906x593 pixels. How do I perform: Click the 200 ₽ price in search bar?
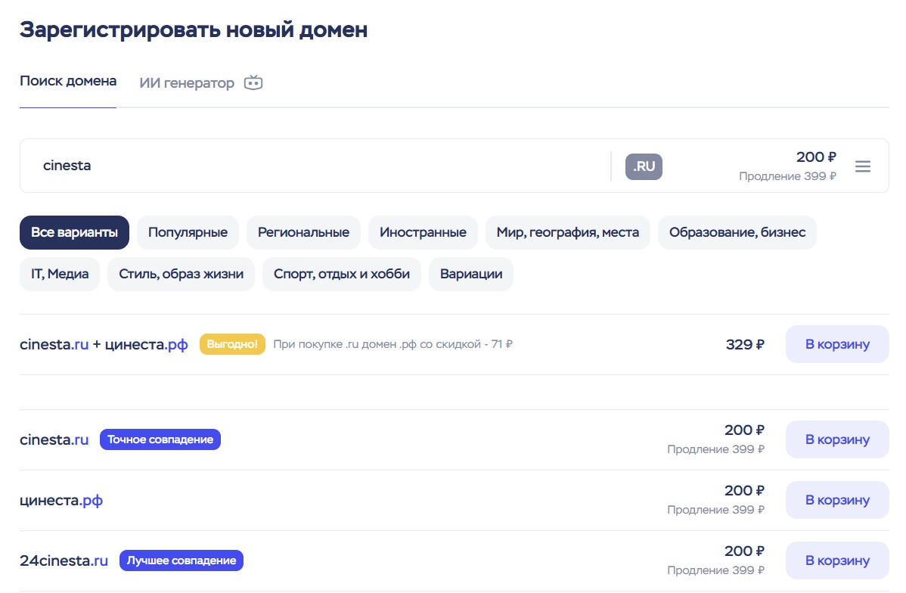pyautogui.click(x=817, y=157)
